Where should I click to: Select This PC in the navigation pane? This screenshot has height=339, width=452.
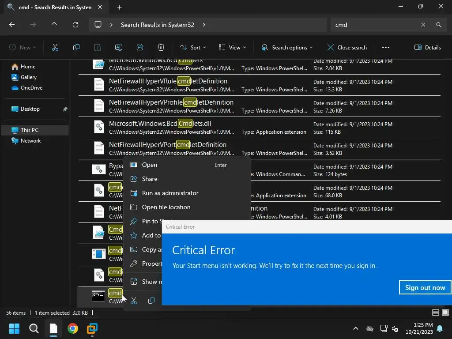click(30, 130)
